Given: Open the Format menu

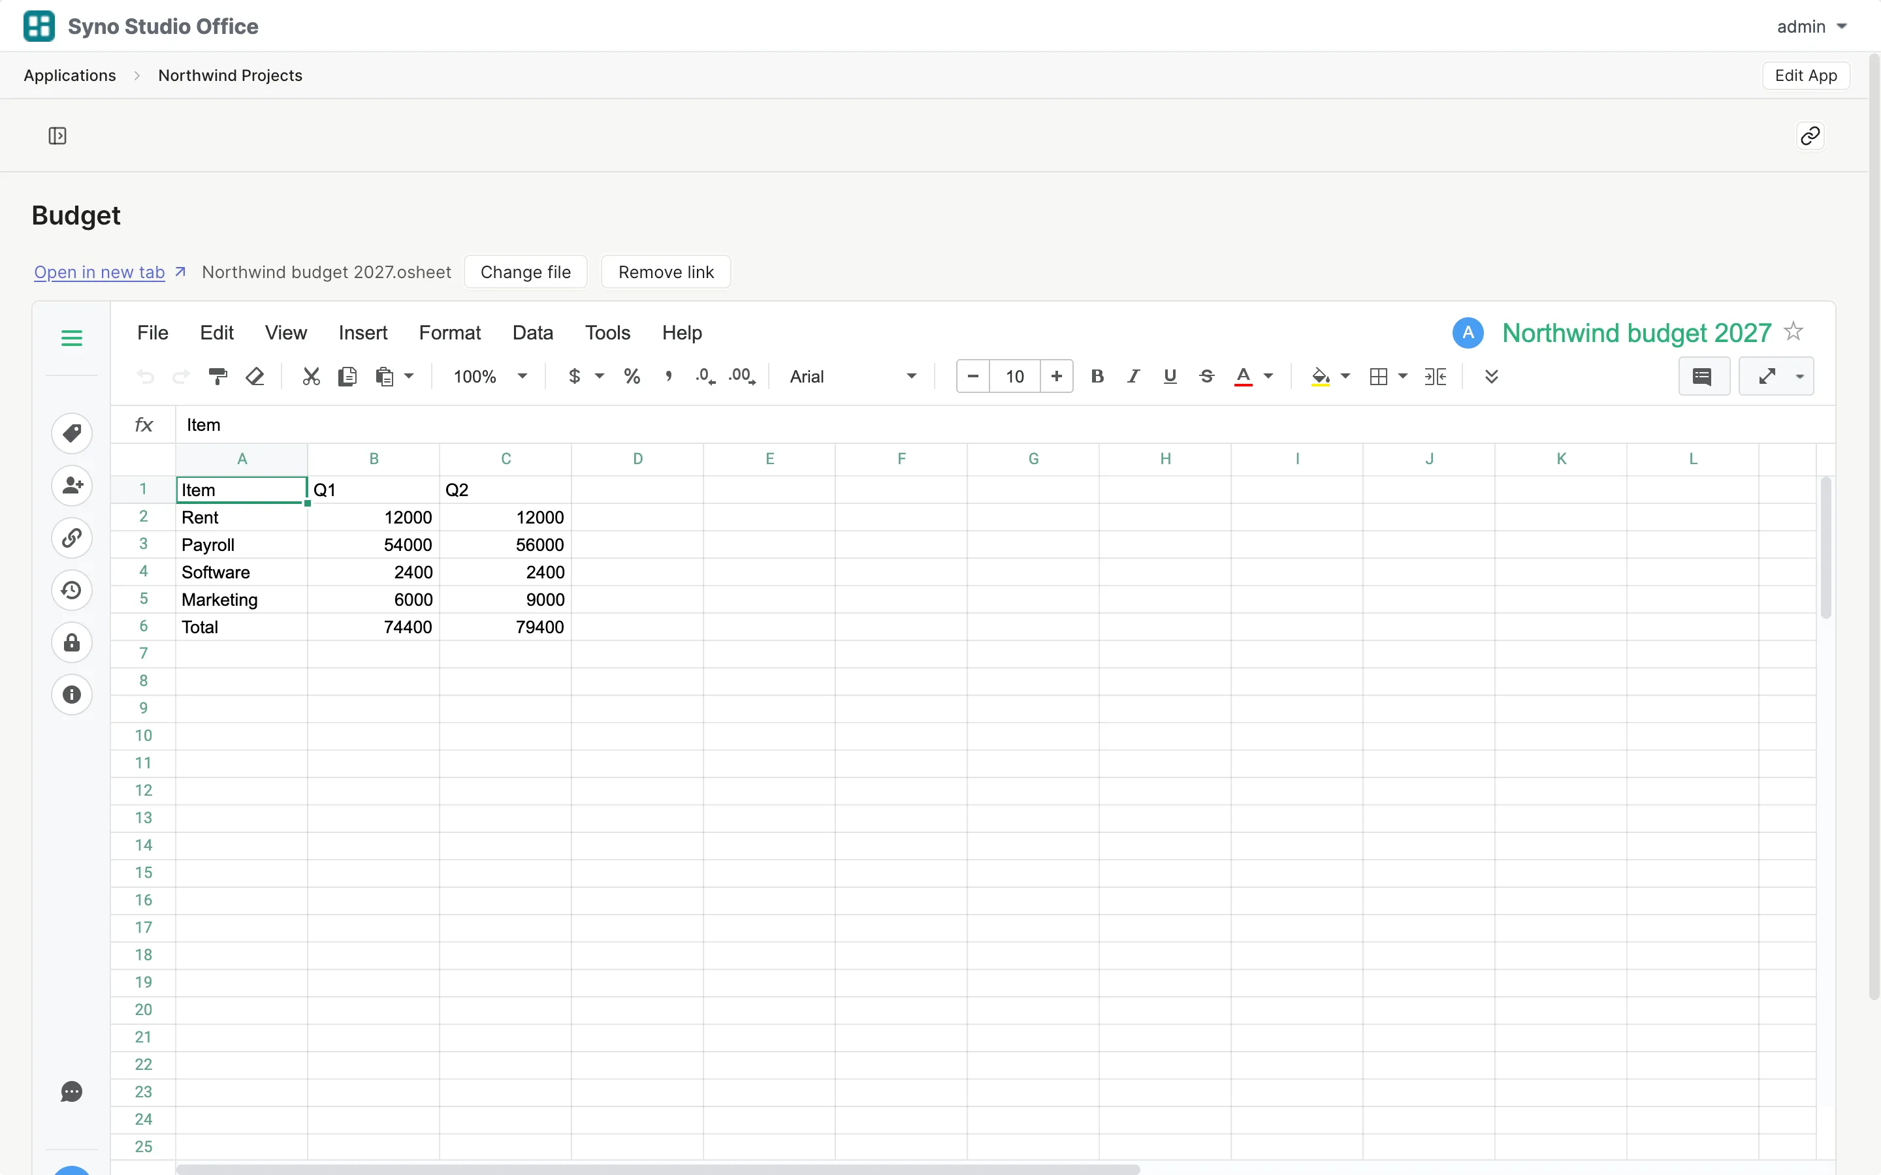Looking at the screenshot, I should (450, 333).
